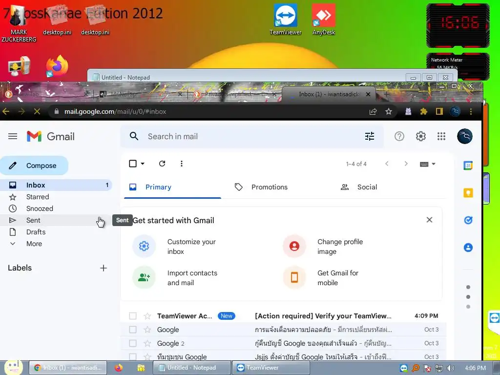This screenshot has width=500, height=375.
Task: Launch TeamViewer desktop icon
Action: click(285, 20)
